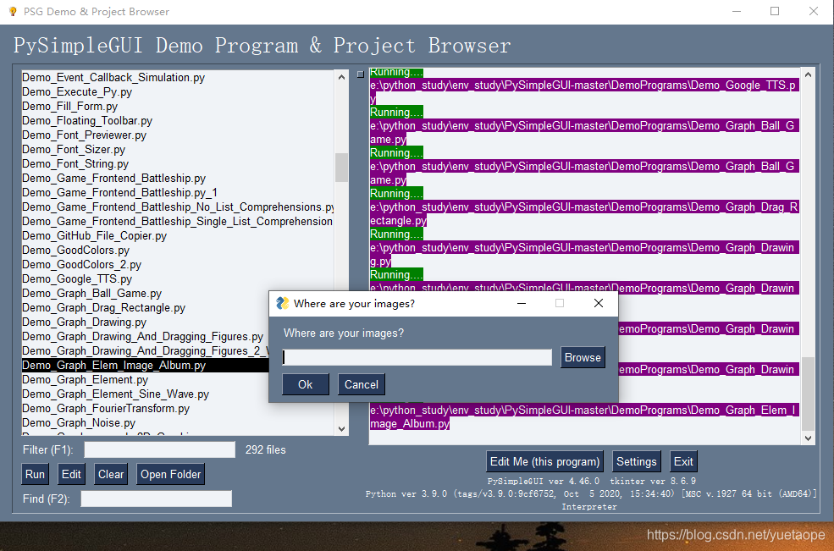Click the small square grip beside output panel

(x=360, y=74)
